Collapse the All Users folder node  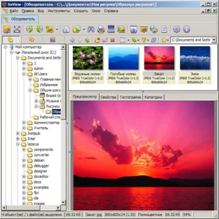pyautogui.click(x=24, y=74)
